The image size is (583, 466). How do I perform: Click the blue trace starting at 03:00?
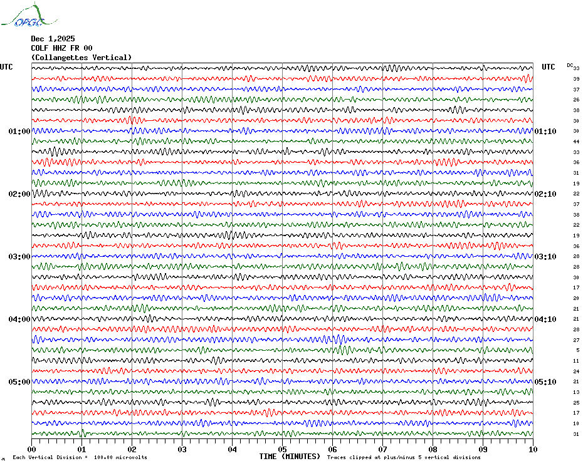[x=282, y=256]
